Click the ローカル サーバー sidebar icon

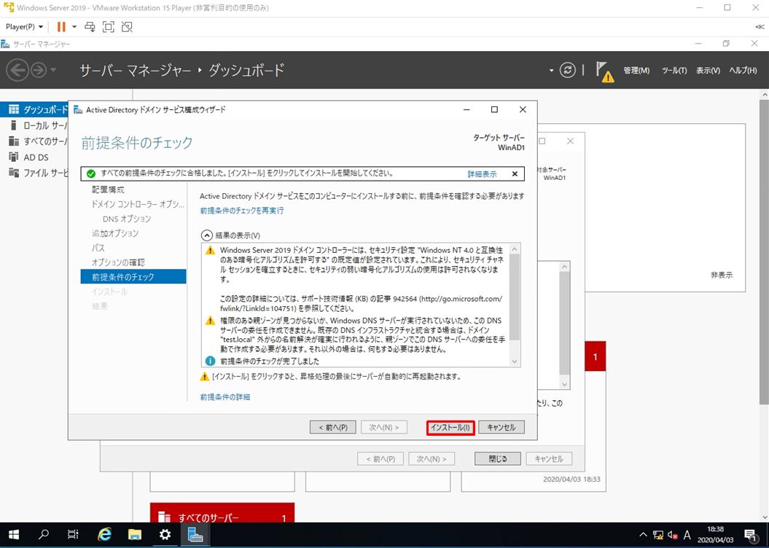(14, 125)
